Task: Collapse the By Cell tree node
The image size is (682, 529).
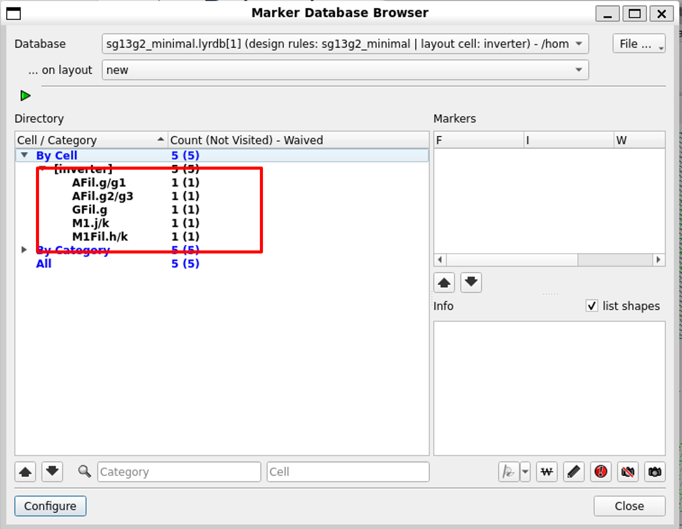Action: [24, 155]
